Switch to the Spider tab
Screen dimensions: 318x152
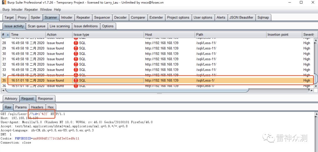coord(36,17)
